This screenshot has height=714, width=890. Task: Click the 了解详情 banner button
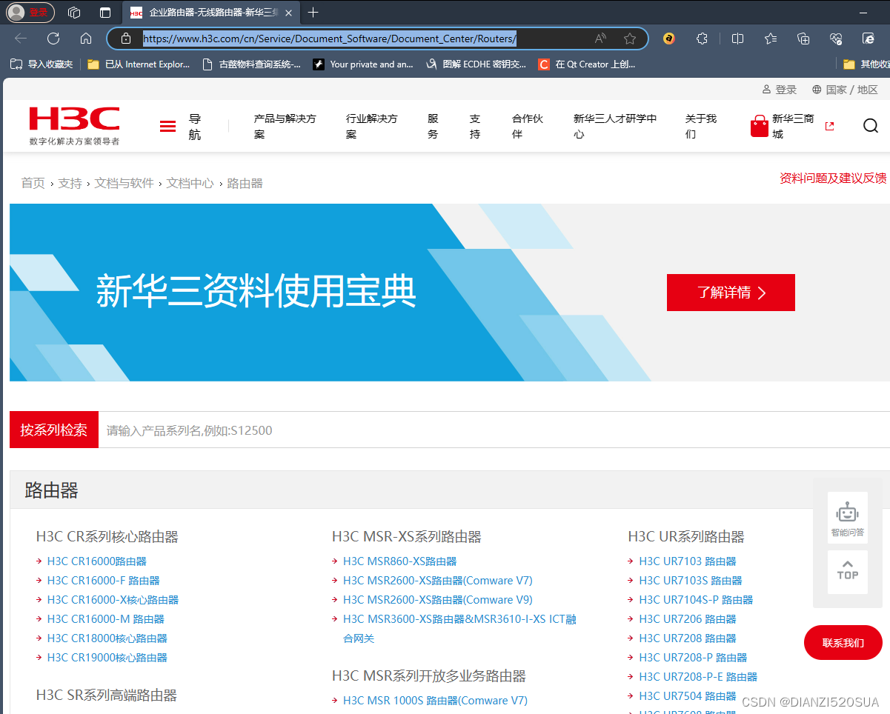coord(731,293)
